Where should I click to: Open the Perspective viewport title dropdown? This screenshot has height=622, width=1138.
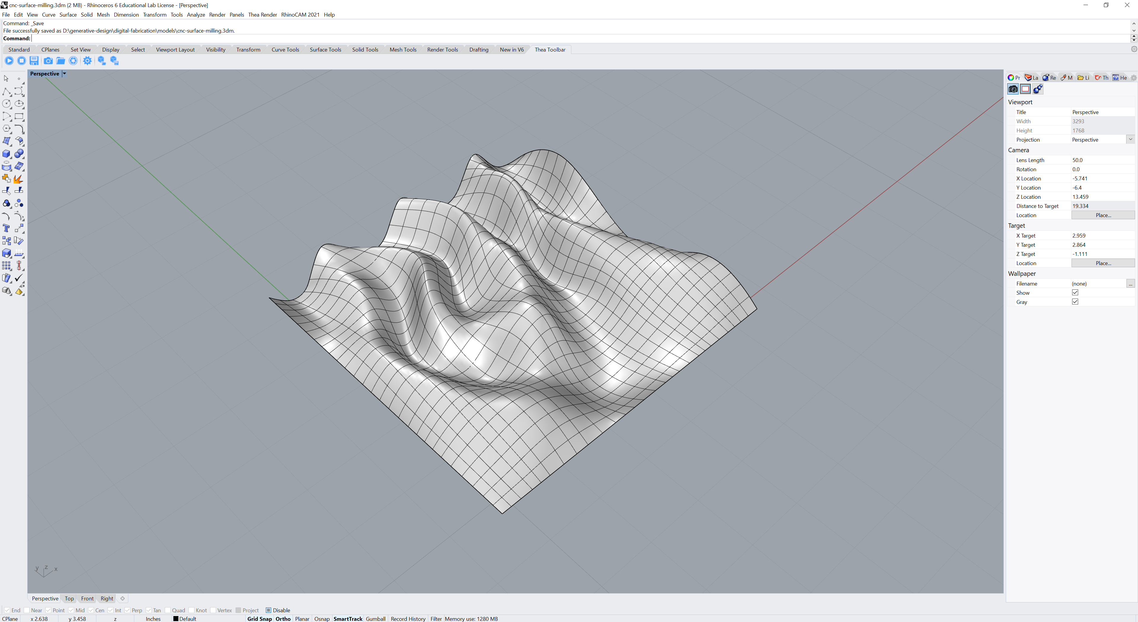point(64,74)
